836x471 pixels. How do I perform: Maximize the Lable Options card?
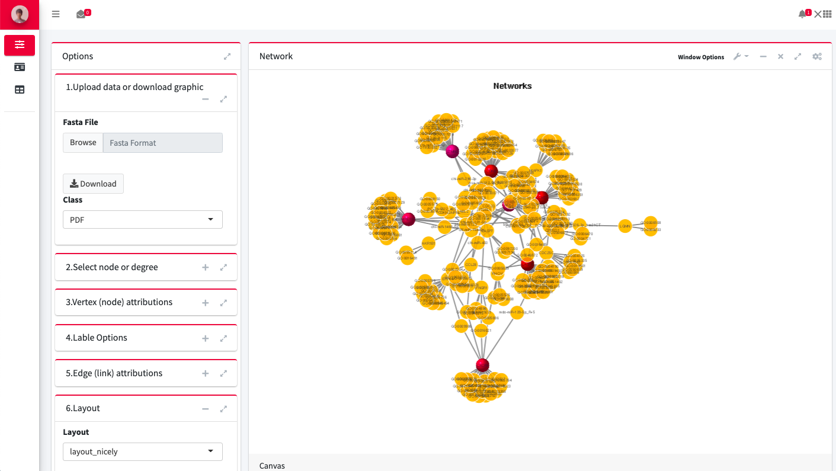(x=223, y=338)
